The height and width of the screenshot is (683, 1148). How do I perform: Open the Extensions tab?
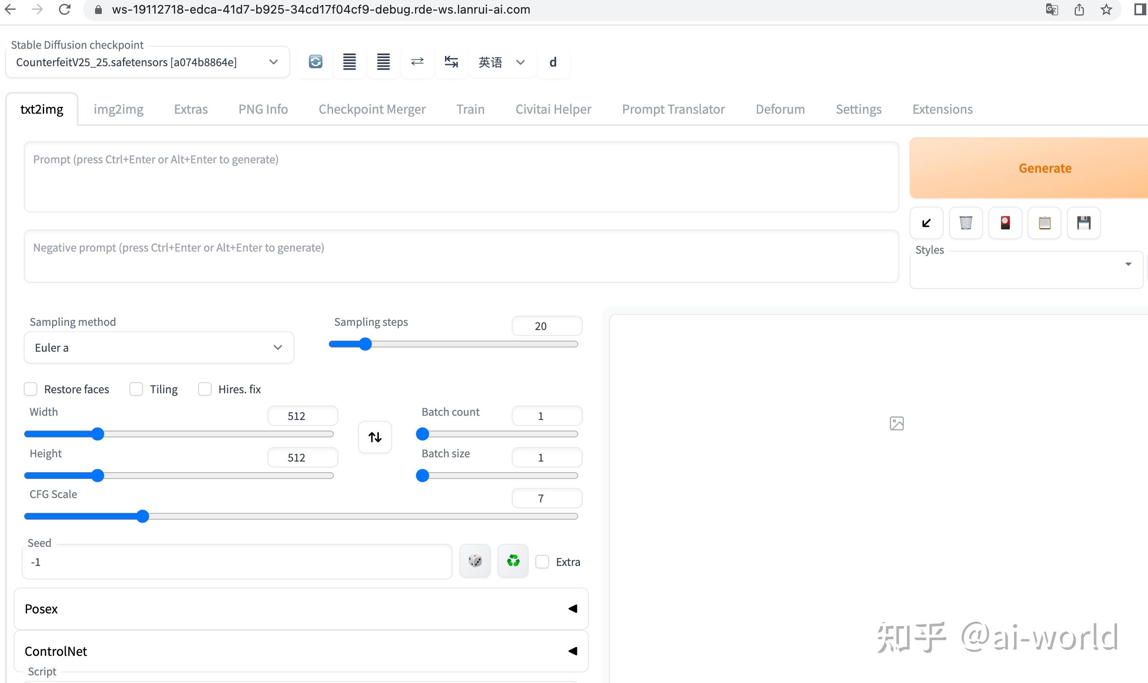click(942, 109)
